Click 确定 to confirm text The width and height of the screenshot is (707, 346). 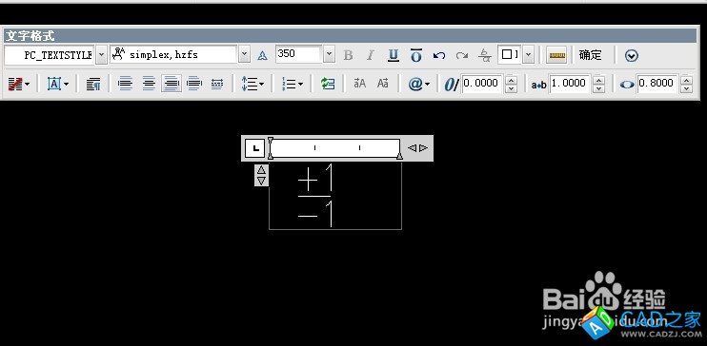click(590, 55)
